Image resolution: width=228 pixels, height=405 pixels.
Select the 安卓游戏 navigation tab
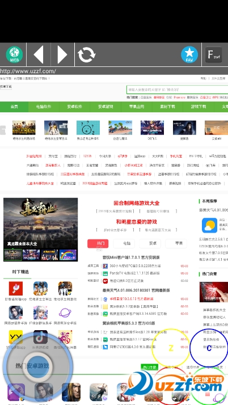click(x=105, y=107)
